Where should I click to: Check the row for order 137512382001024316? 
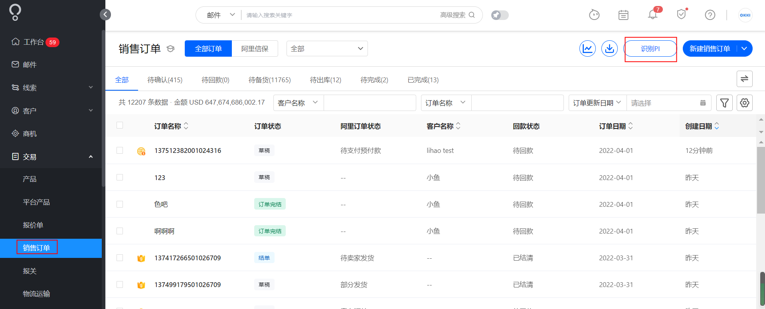pyautogui.click(x=120, y=150)
